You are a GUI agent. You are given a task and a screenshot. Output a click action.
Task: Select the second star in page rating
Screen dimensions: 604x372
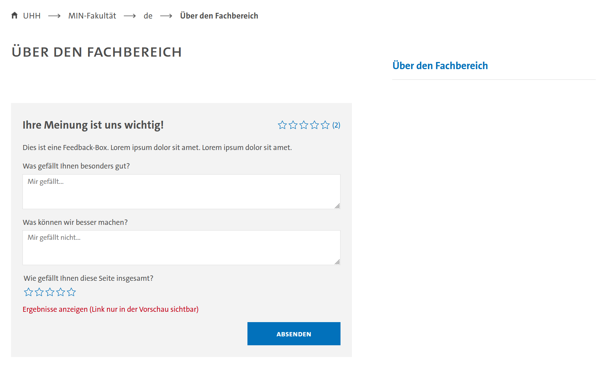pyautogui.click(x=39, y=292)
